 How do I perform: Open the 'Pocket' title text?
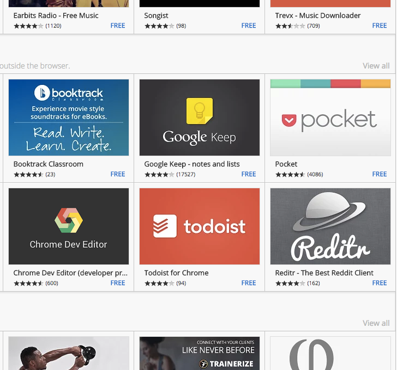(x=286, y=164)
